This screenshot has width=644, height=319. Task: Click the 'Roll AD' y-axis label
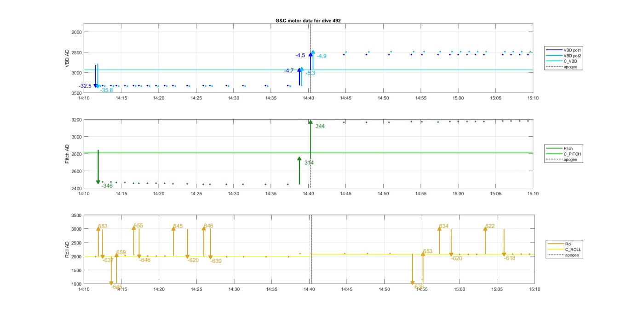pyautogui.click(x=67, y=249)
